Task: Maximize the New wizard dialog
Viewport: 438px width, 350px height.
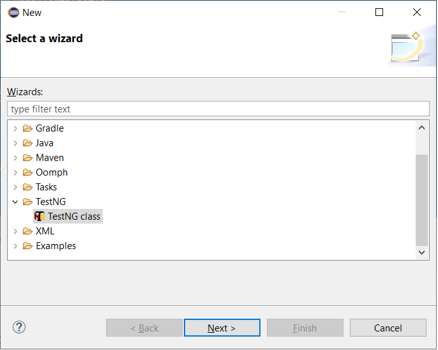Action: pyautogui.click(x=379, y=12)
